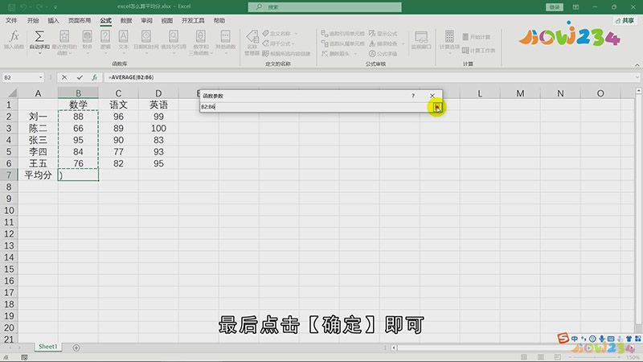The image size is (643, 362).
Task: Click the 语文 header cell
Action: (118, 105)
